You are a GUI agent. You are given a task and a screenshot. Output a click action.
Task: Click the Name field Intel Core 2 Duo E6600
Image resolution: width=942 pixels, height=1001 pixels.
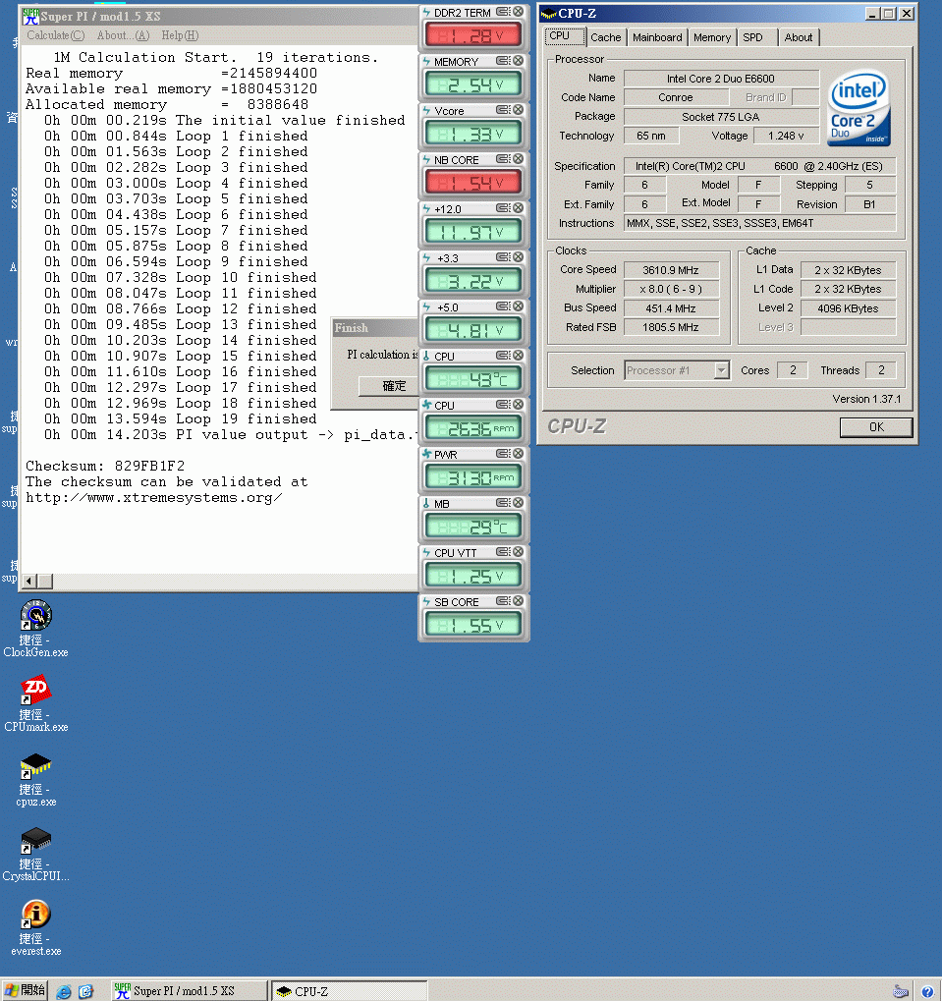(721, 79)
